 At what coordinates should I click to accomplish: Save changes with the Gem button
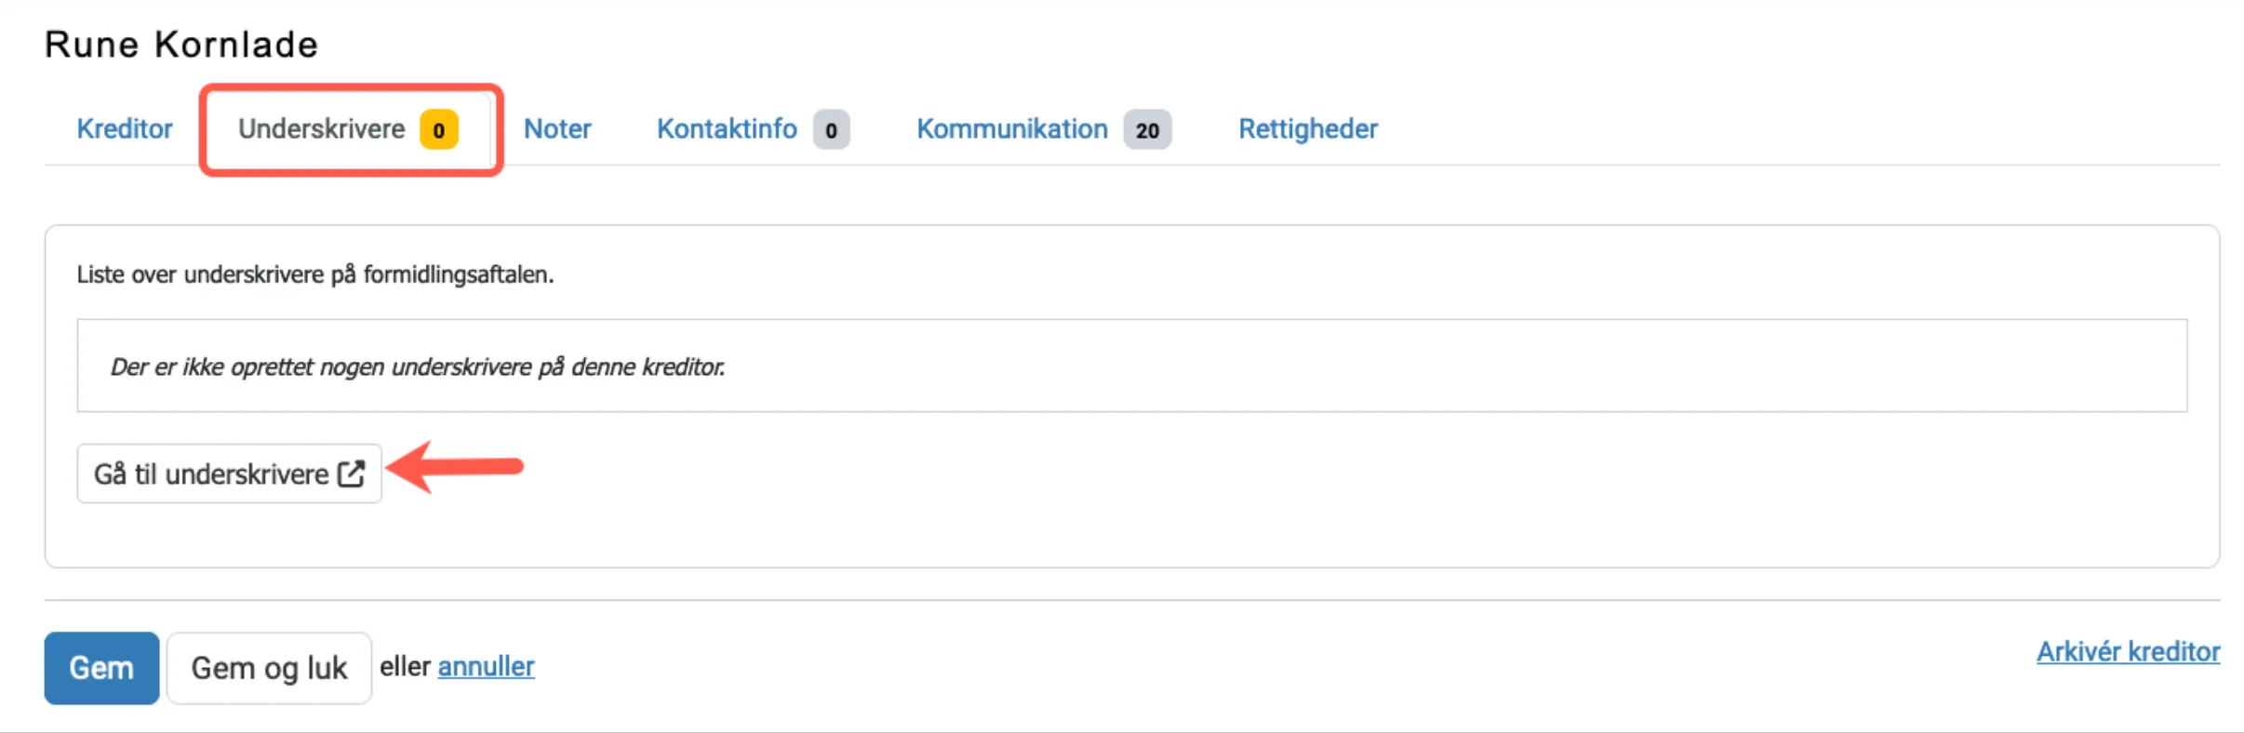[100, 667]
